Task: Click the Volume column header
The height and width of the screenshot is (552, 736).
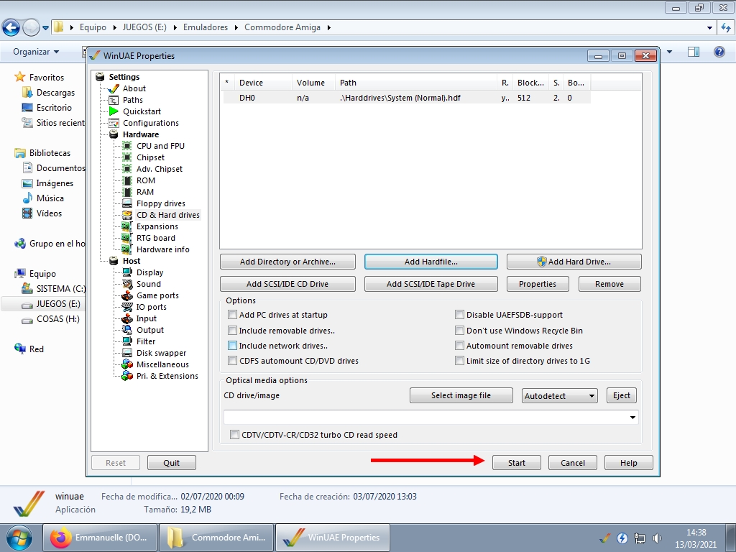Action: (x=313, y=83)
